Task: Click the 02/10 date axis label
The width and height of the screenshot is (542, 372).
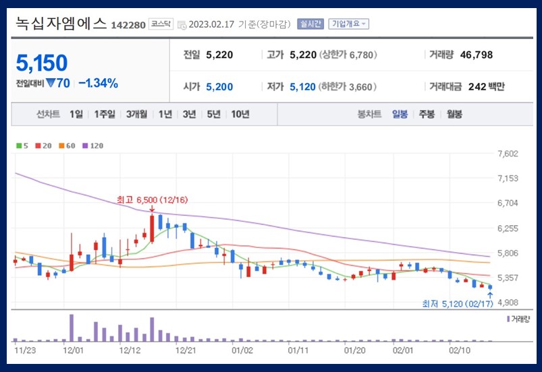Action: pyautogui.click(x=460, y=350)
